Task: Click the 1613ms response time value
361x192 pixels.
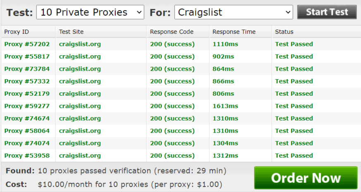Action: tap(225, 106)
